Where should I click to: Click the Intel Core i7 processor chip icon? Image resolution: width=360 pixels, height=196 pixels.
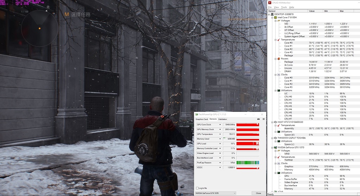click(276, 18)
